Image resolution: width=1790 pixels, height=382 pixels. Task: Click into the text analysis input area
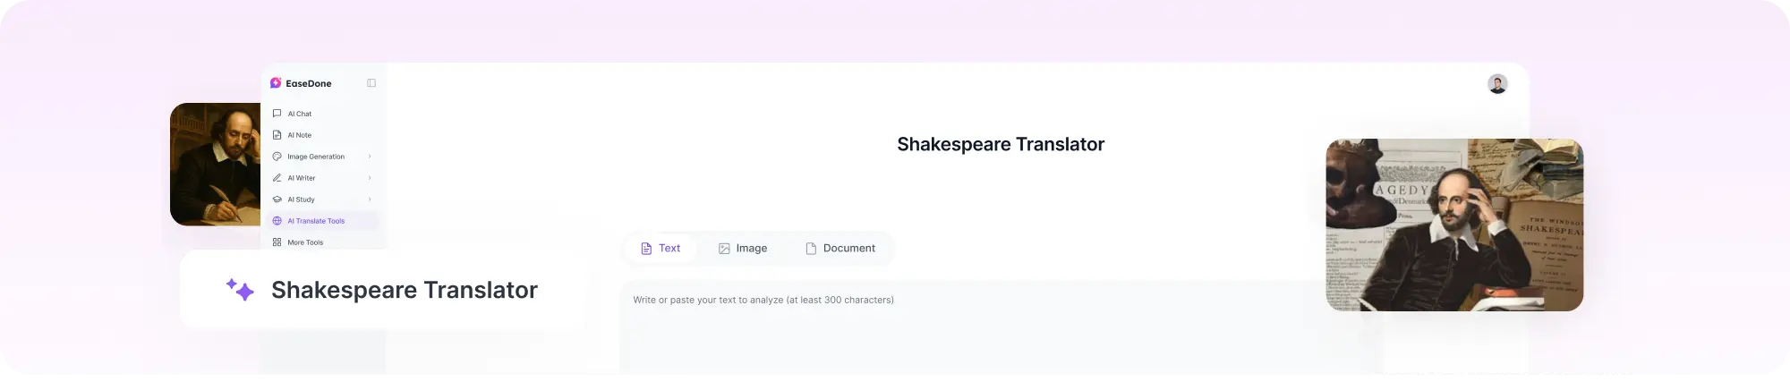(1001, 327)
